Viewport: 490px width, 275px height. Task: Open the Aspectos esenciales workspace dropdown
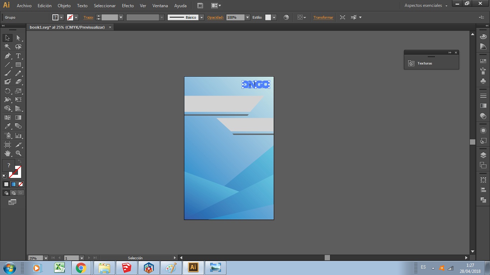426,5
